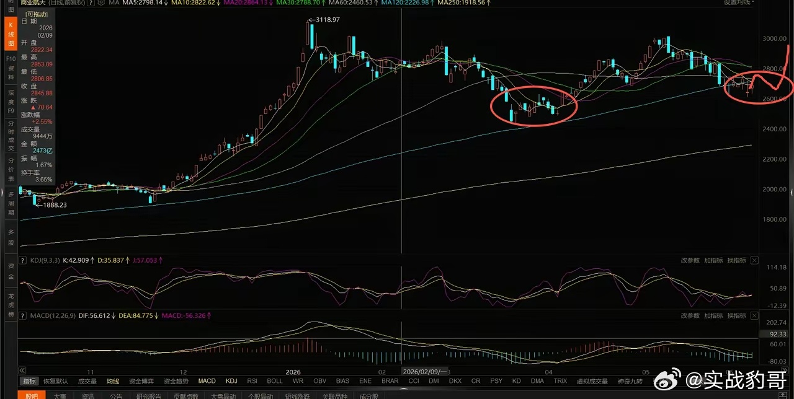This screenshot has width=794, height=399.
Task: Close the KDJ indicator panel
Action: (x=754, y=261)
